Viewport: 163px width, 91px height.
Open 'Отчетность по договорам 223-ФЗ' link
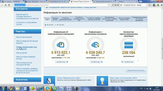tap(26, 24)
